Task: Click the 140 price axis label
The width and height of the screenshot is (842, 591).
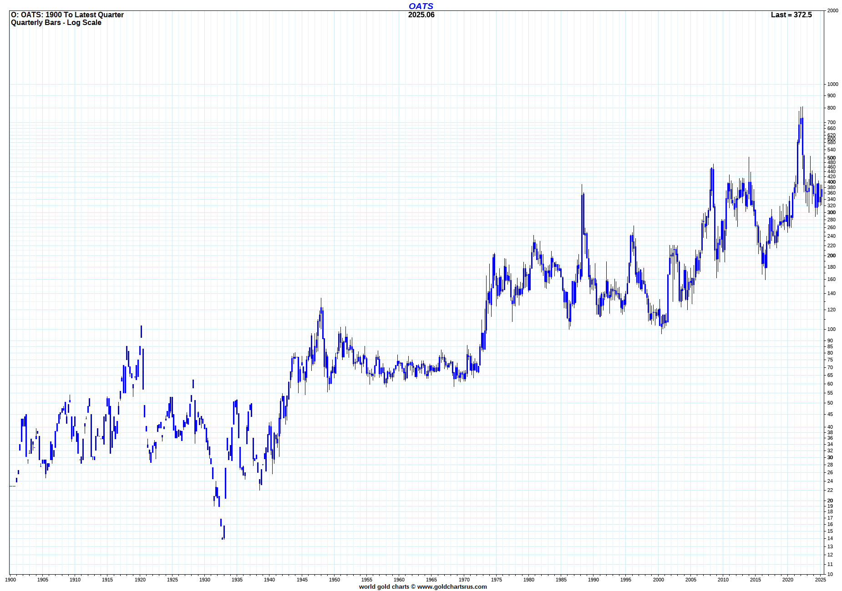Action: click(832, 293)
